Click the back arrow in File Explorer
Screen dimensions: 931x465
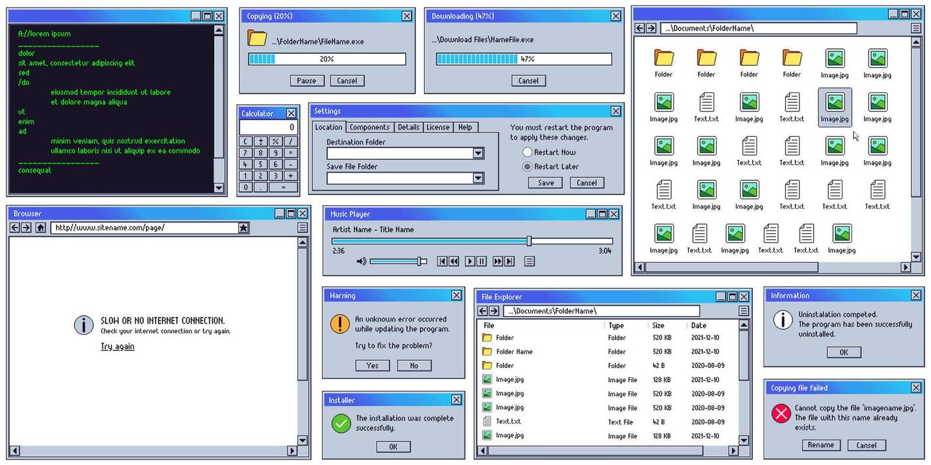(x=481, y=311)
